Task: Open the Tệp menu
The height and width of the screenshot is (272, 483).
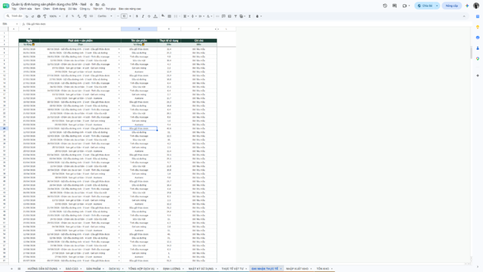Action: (14, 9)
